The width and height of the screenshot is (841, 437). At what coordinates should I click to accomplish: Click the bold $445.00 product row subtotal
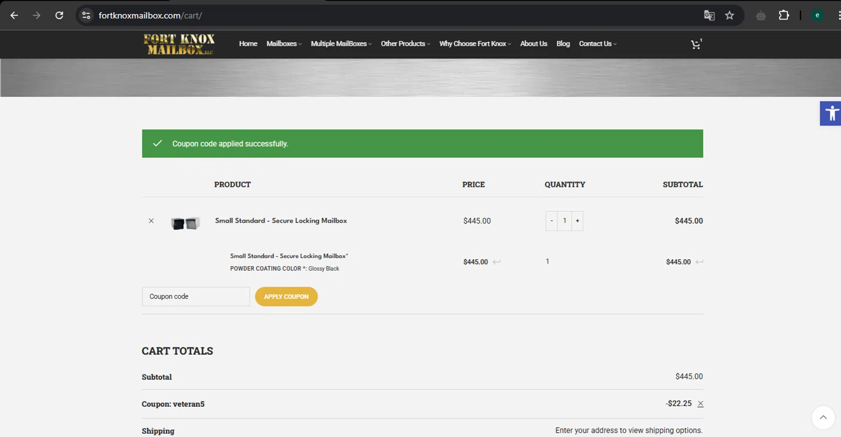[x=688, y=221]
